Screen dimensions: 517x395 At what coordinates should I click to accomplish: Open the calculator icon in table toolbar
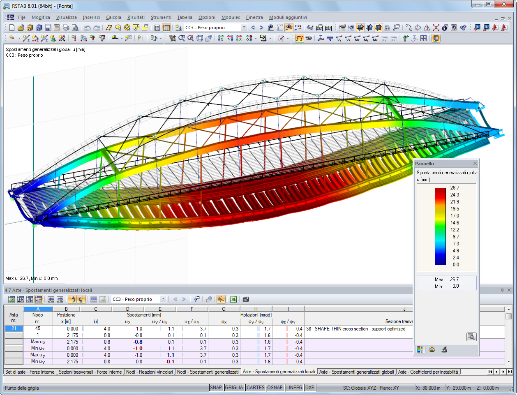pyautogui.click(x=246, y=299)
